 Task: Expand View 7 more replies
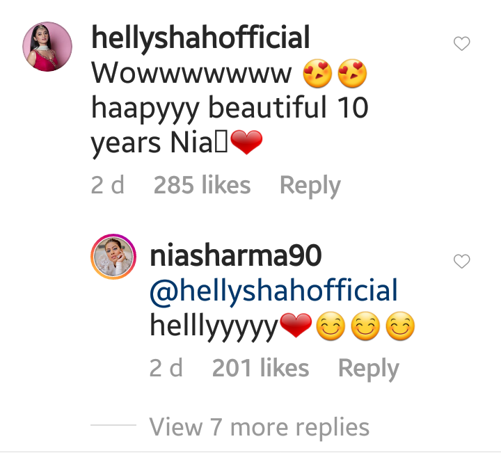(x=260, y=426)
